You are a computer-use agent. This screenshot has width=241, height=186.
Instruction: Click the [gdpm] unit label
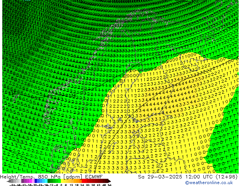73,177
